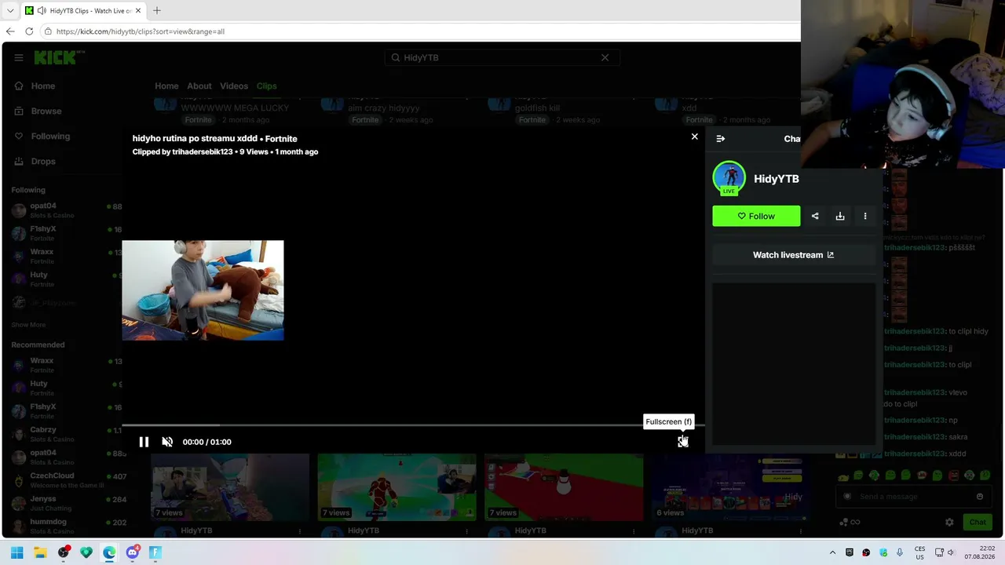Open the Windows Start menu
The height and width of the screenshot is (565, 1005).
pos(17,552)
